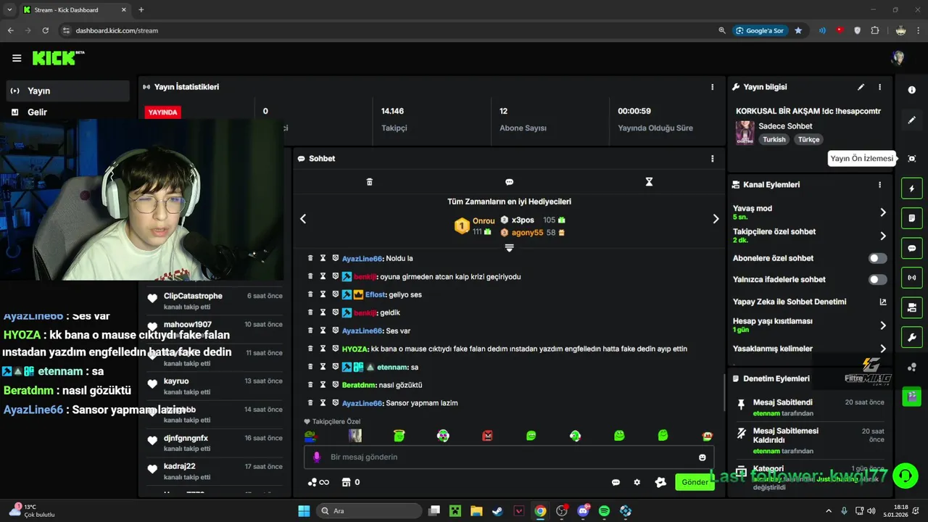Screen dimensions: 928x522
Task: Expand Yavaş mod settings
Action: point(882,212)
